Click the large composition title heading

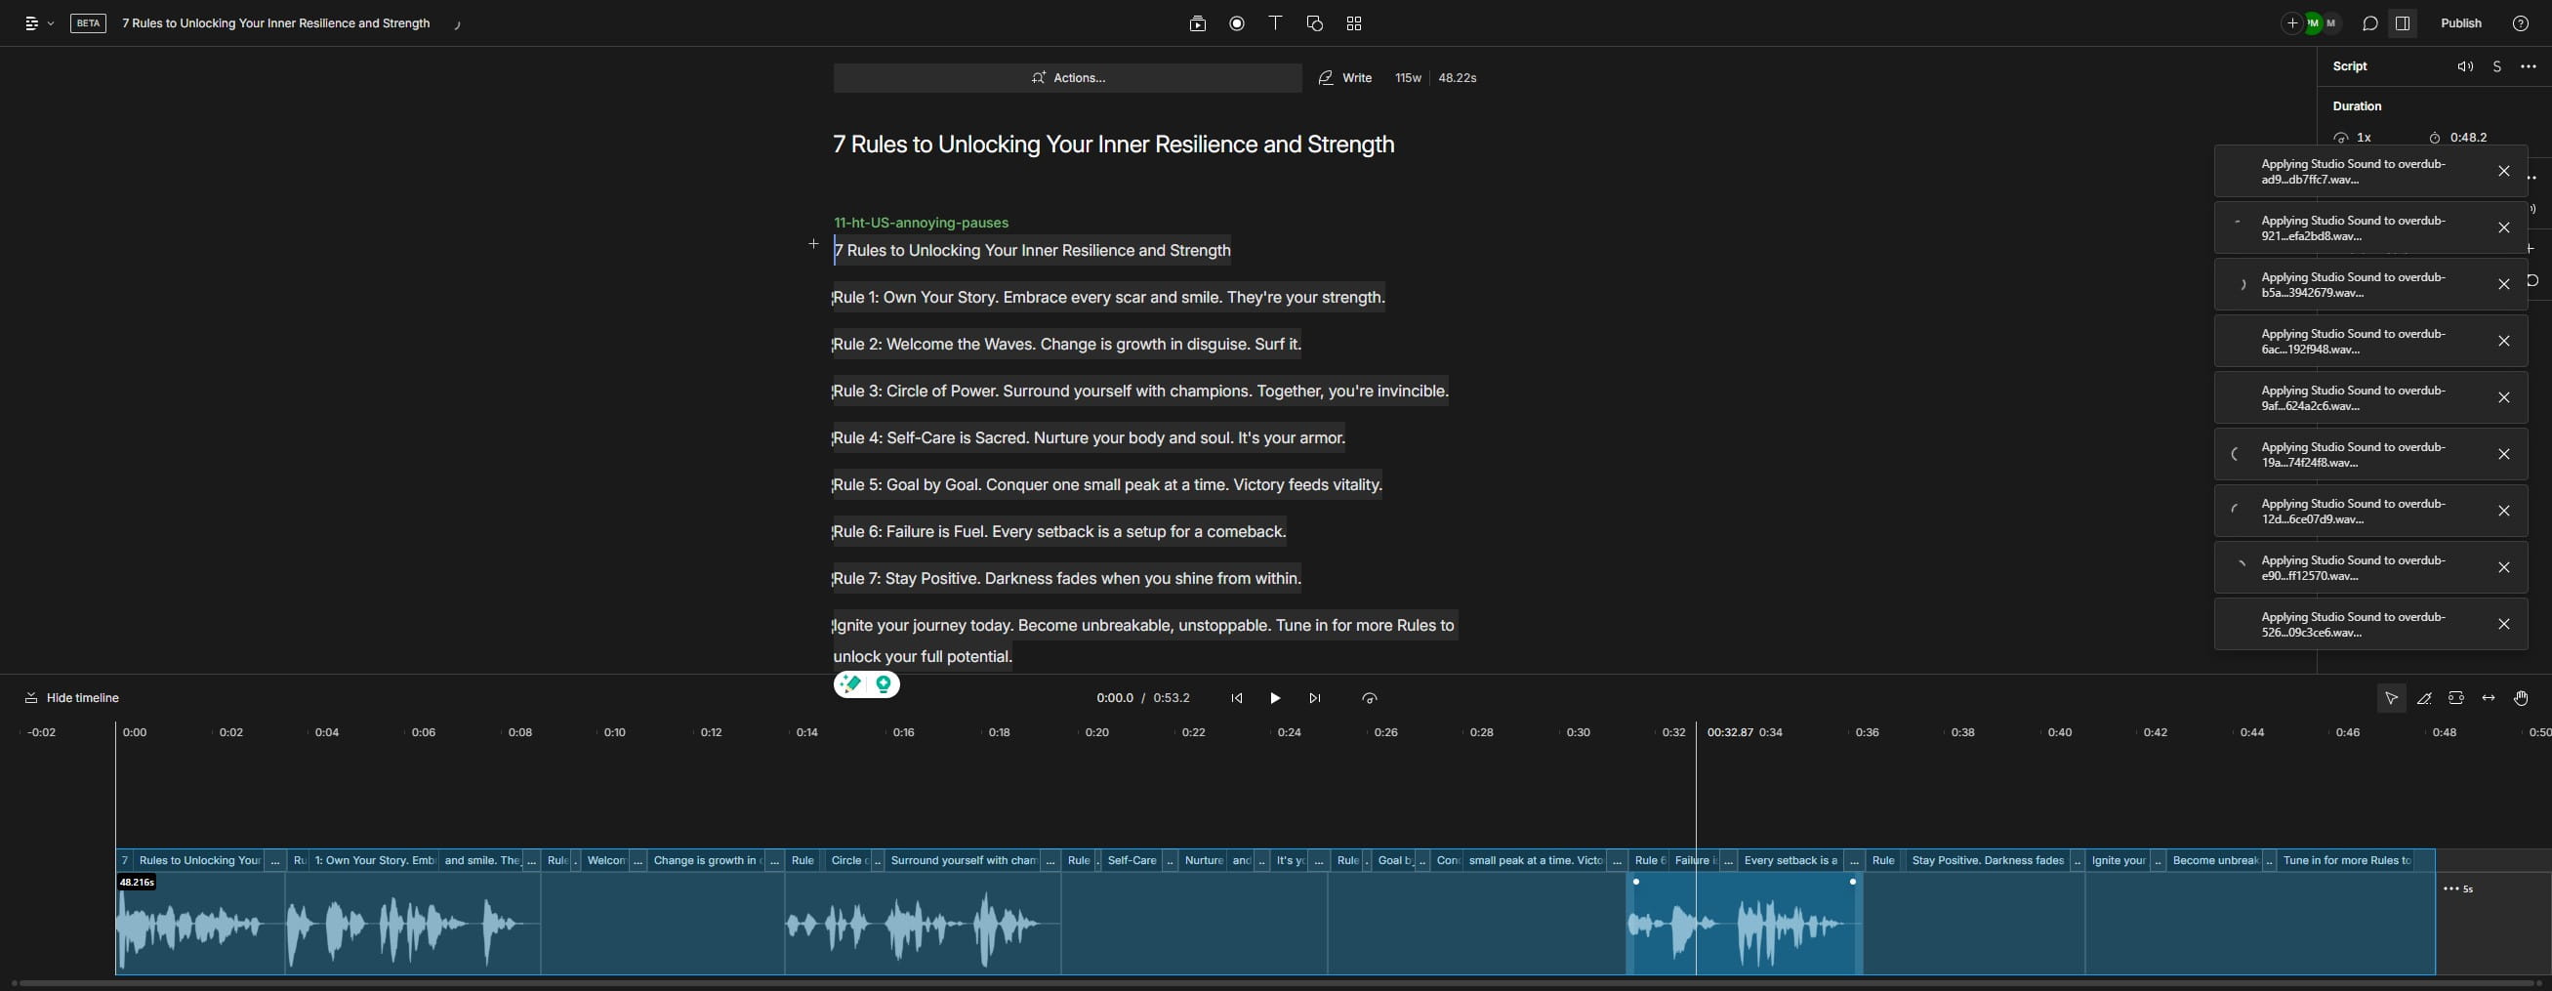(1114, 145)
